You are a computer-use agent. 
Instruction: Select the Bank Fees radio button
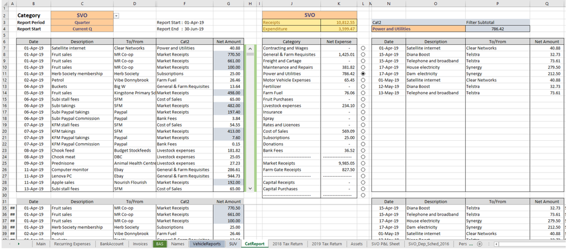pyautogui.click(x=363, y=150)
